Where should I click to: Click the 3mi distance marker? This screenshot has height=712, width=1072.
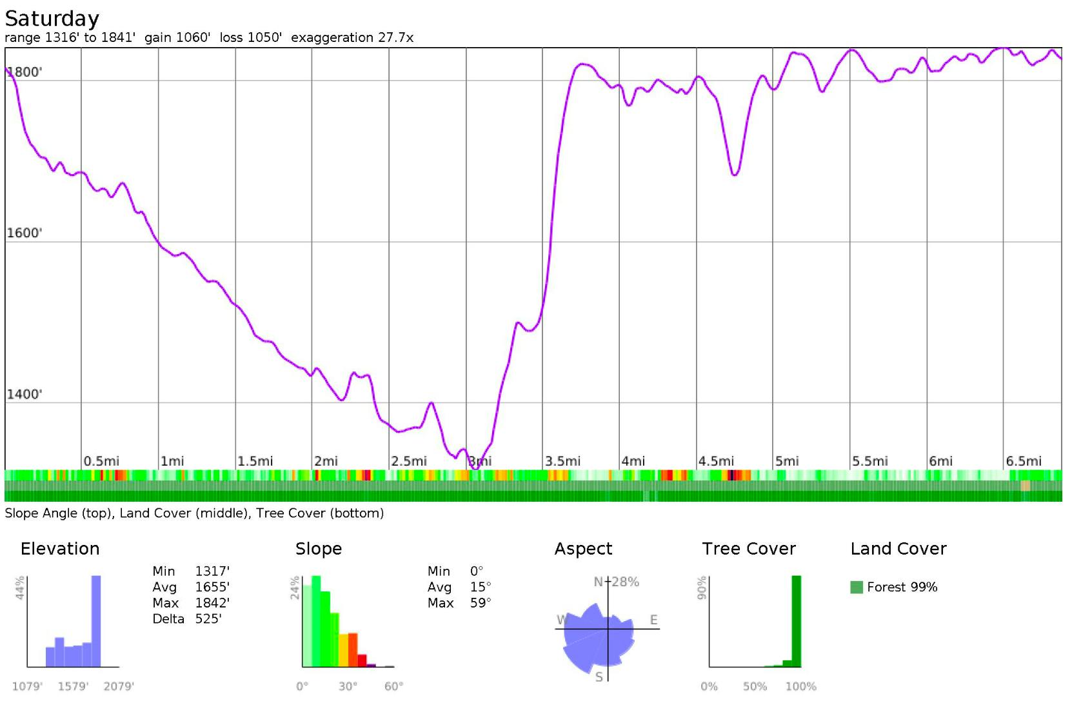pyautogui.click(x=480, y=461)
